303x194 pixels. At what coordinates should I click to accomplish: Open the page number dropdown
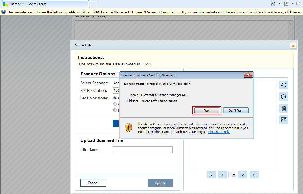[234, 175]
